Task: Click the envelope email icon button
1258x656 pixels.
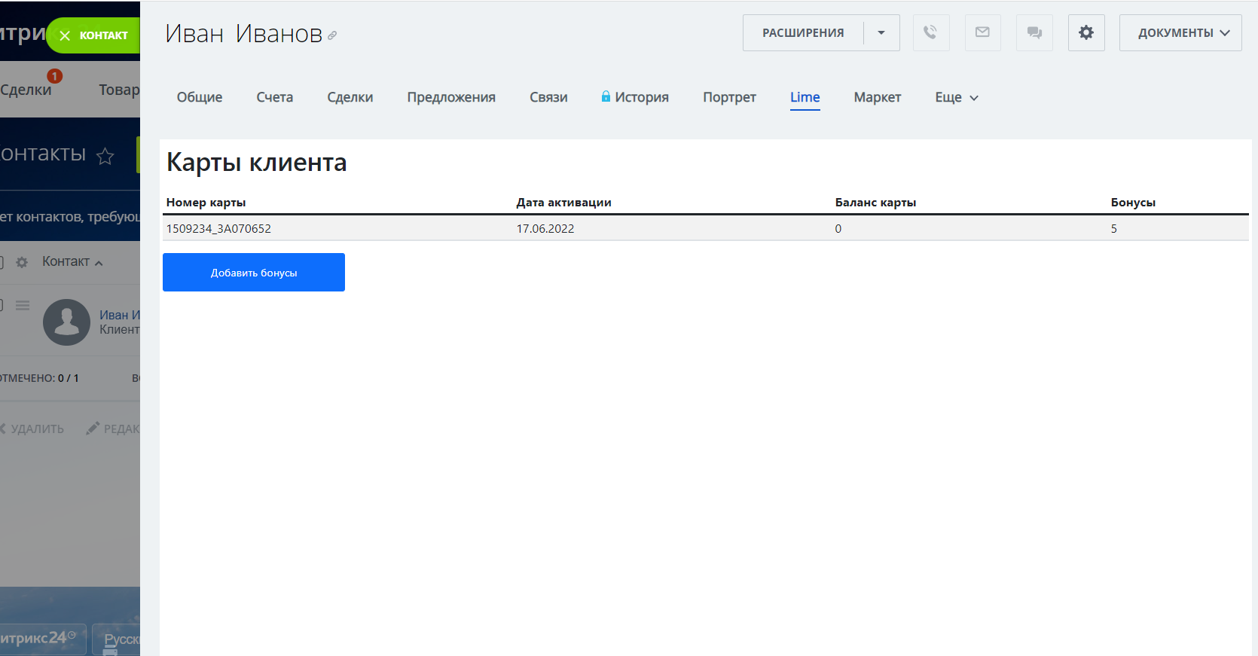Action: click(x=982, y=32)
